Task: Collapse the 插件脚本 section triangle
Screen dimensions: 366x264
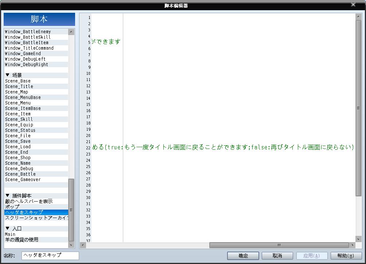Action: tap(7, 195)
